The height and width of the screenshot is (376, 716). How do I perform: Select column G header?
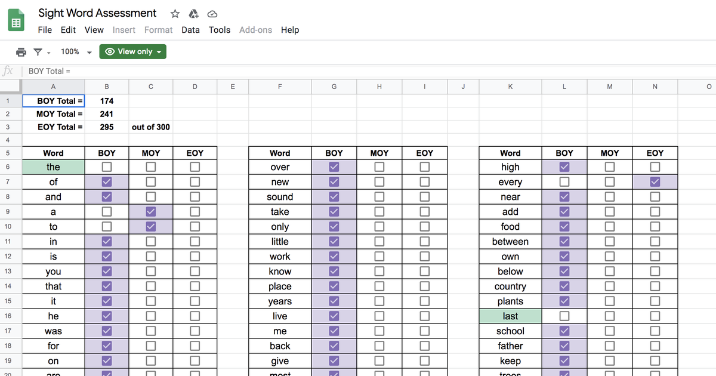tap(334, 87)
